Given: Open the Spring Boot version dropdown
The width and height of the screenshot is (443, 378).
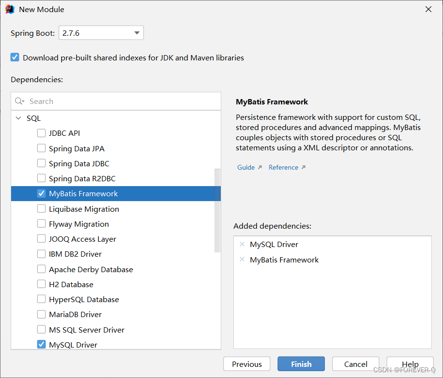Looking at the screenshot, I should click(x=137, y=32).
